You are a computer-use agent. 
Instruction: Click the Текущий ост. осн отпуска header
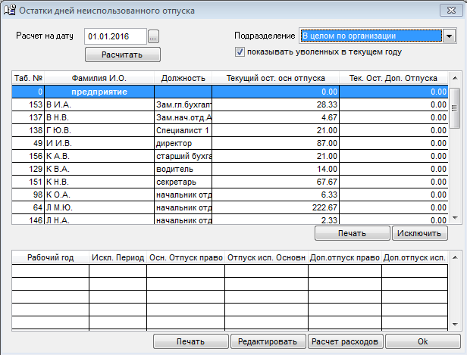[x=275, y=78]
